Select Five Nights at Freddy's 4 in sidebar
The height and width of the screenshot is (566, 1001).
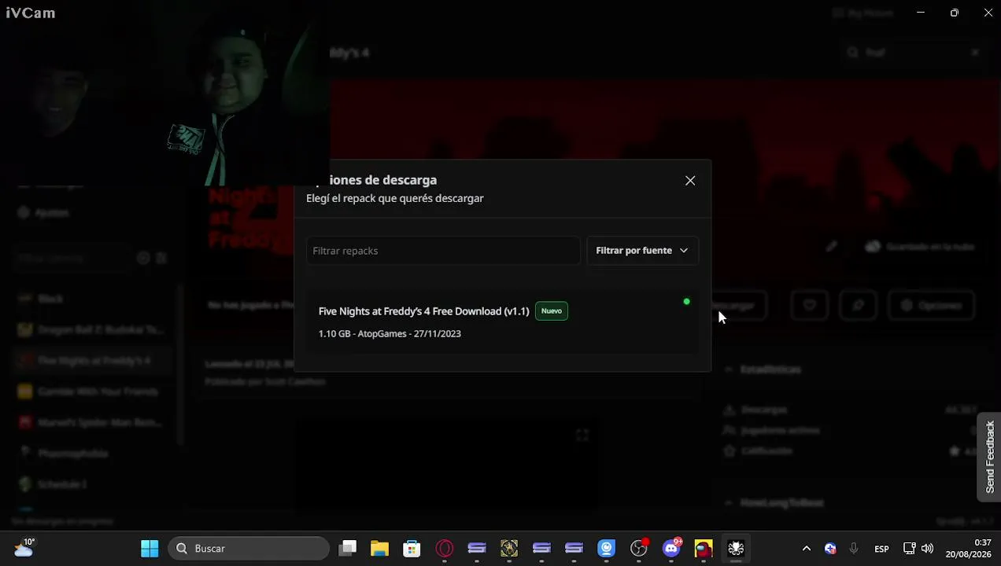(91, 361)
